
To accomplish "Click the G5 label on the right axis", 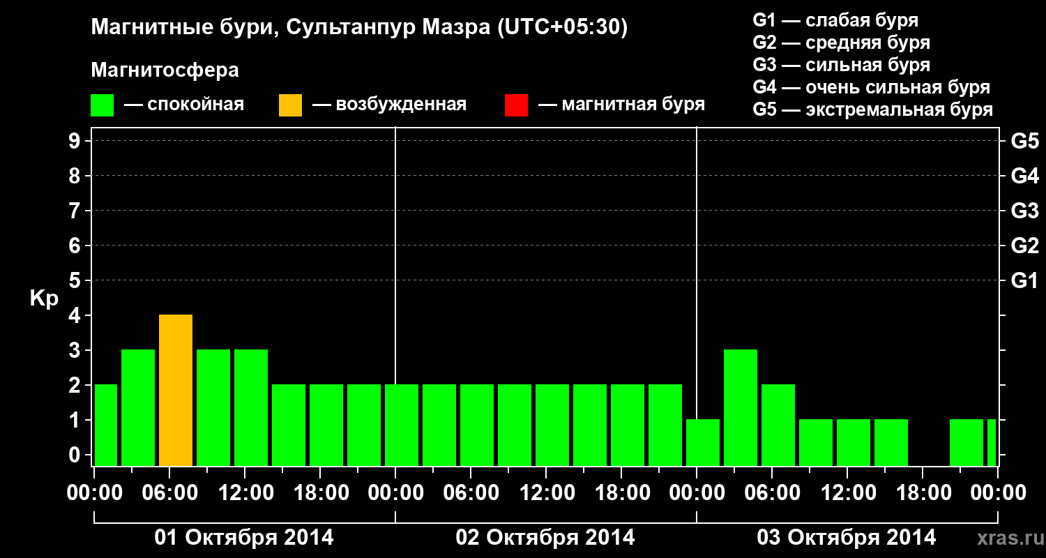I will tap(1024, 142).
